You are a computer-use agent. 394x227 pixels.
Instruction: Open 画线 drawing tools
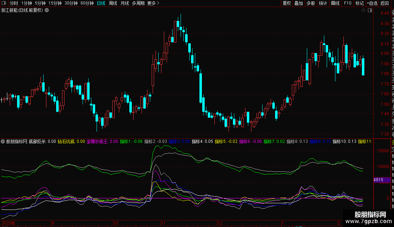pos(335,3)
